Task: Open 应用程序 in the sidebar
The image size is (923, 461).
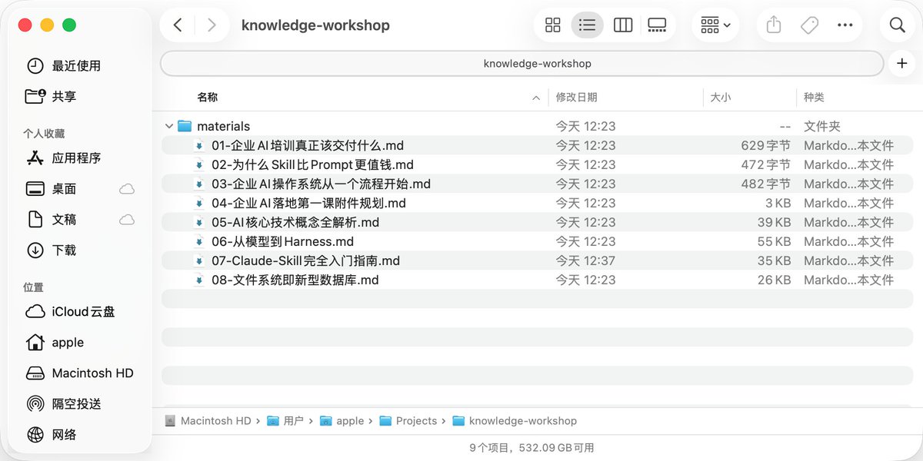Action: [75, 158]
